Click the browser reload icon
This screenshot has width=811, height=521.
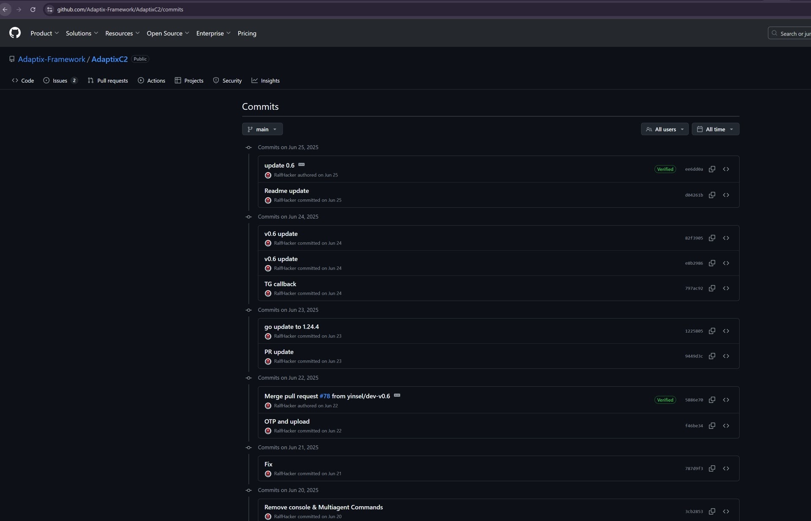33,9
